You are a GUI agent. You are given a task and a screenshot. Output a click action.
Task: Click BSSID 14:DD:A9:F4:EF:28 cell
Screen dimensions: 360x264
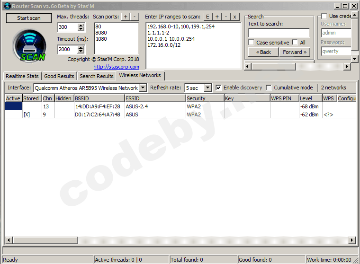tap(99, 106)
